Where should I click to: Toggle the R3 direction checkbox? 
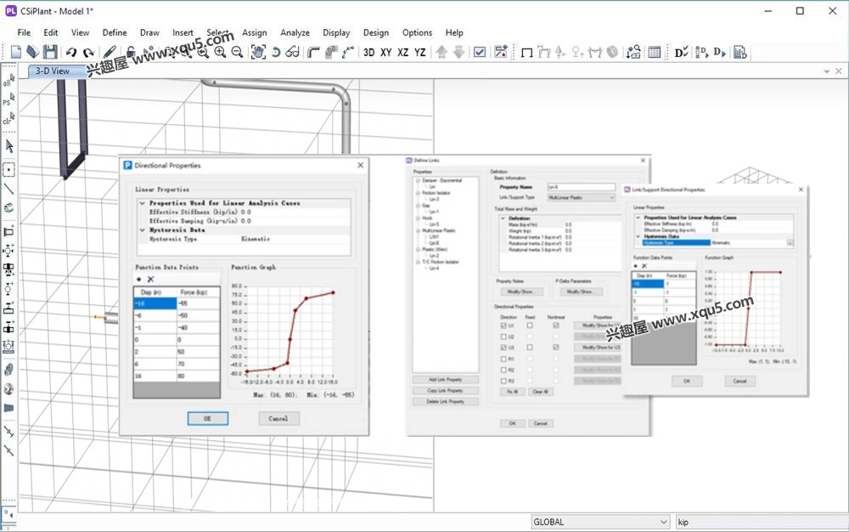(503, 381)
